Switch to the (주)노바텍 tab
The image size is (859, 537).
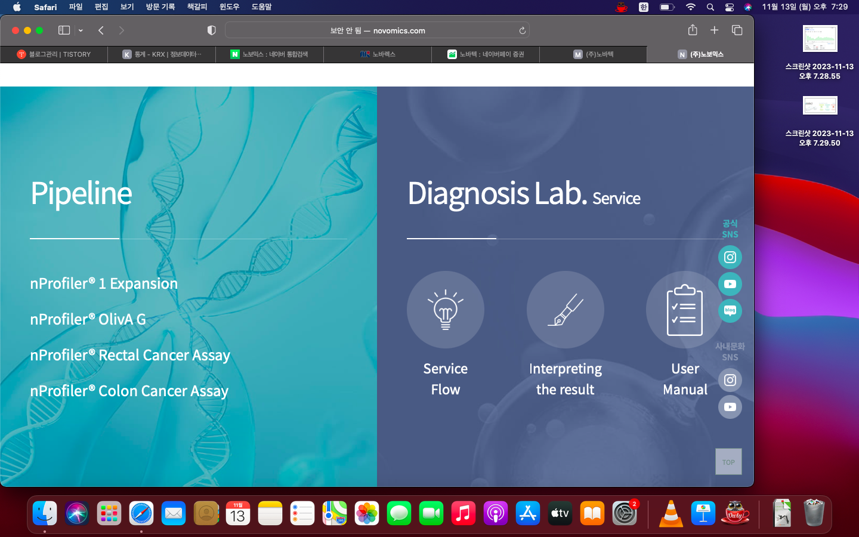coord(594,54)
